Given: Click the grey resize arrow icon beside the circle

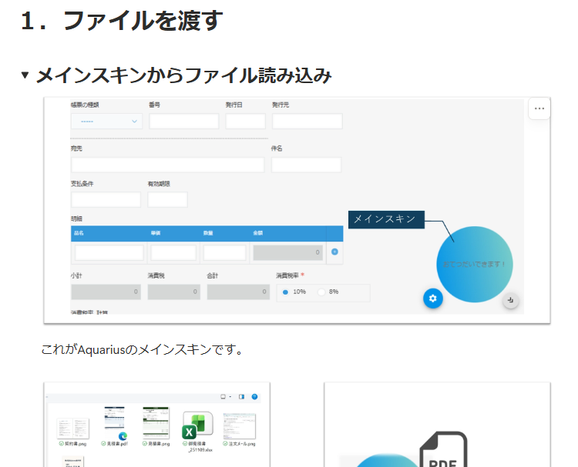Looking at the screenshot, I should (510, 300).
